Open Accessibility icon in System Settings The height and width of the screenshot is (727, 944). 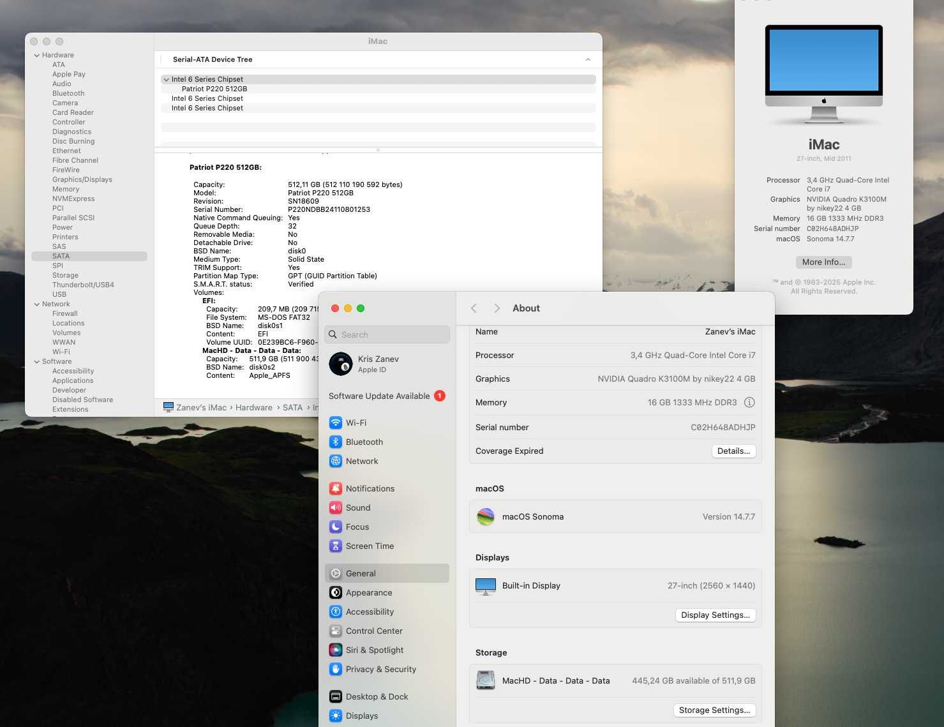[336, 611]
